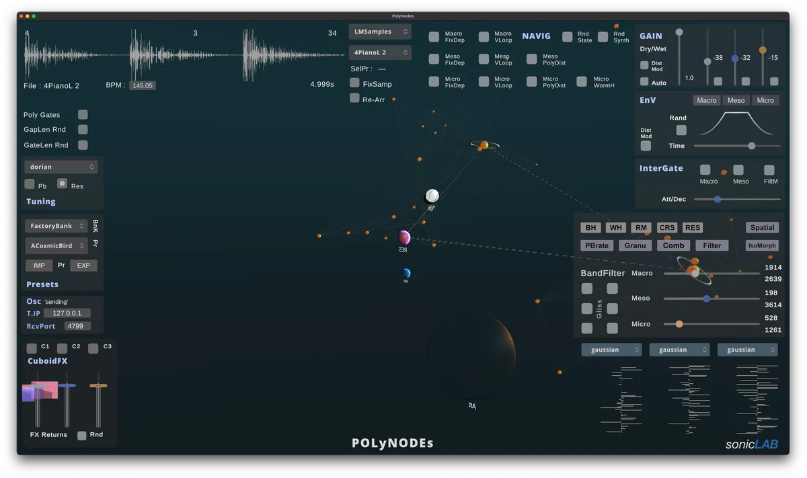Image resolution: width=807 pixels, height=478 pixels.
Task: Enable Meso PolyDist checkbox
Action: pos(532,59)
